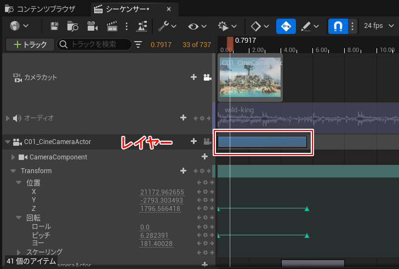
Task: Click the render movie clapperboard icon
Action: coord(112,26)
